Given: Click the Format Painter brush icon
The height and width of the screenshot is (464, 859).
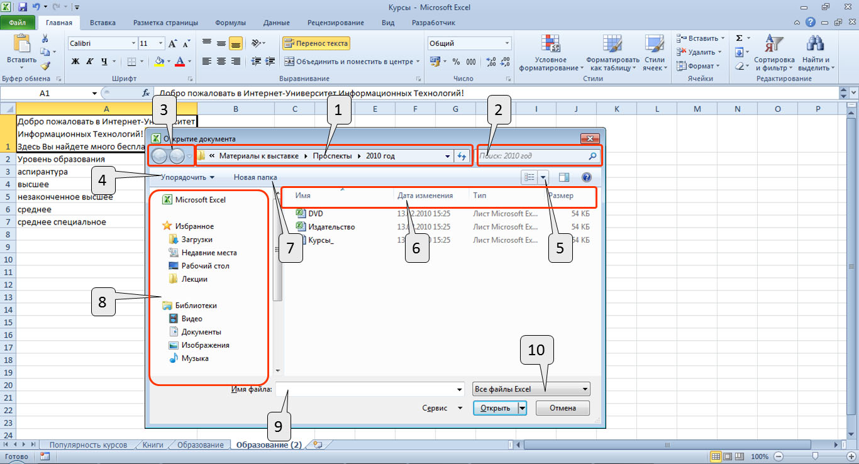Looking at the screenshot, I should [x=45, y=65].
